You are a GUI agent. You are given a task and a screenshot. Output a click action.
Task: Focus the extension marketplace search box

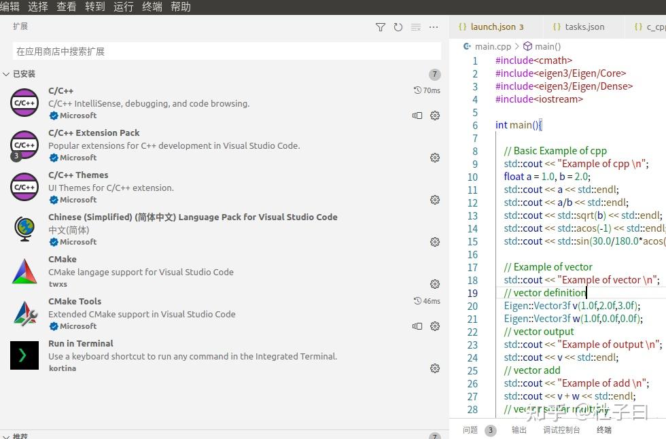tap(227, 52)
